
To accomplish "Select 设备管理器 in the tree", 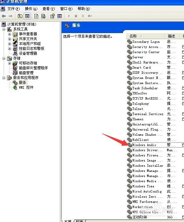I will click(x=28, y=53).
